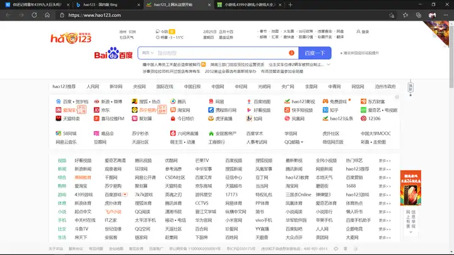Select the 人民网 nav tab

coord(93,86)
